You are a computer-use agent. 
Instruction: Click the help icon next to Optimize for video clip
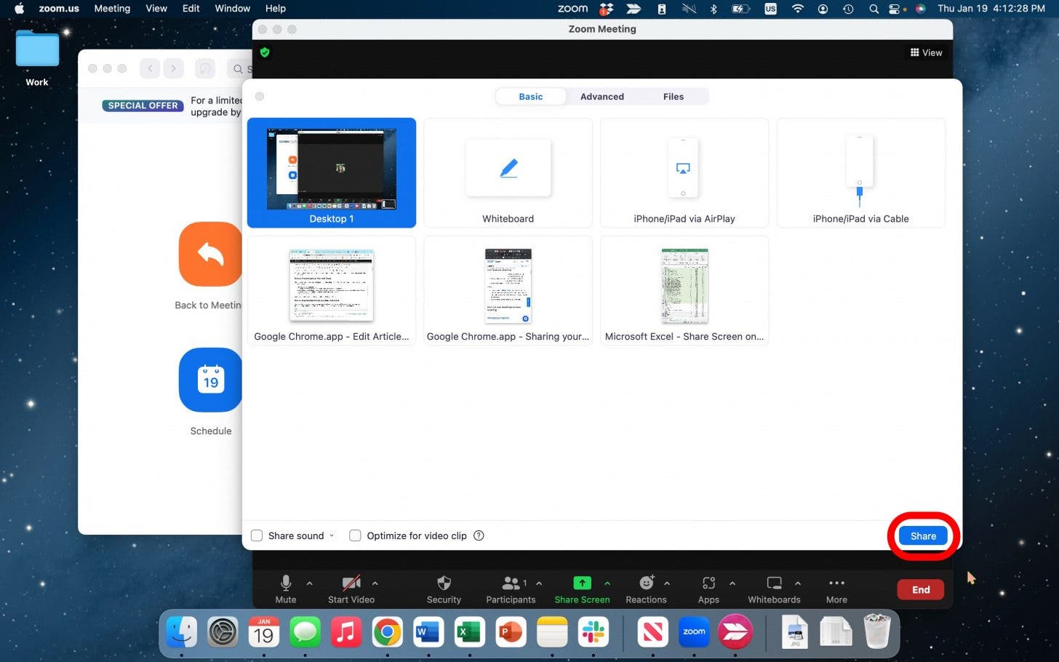click(x=479, y=535)
